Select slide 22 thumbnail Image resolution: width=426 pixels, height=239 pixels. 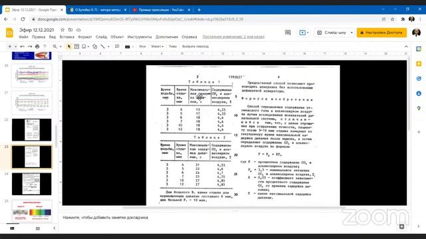tap(31, 130)
